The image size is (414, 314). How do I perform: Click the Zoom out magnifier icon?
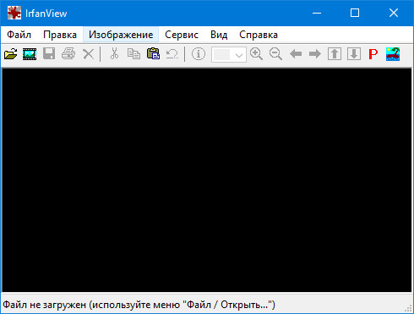point(275,54)
